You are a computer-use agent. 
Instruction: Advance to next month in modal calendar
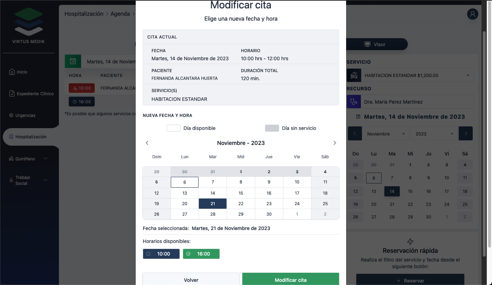[x=335, y=143]
